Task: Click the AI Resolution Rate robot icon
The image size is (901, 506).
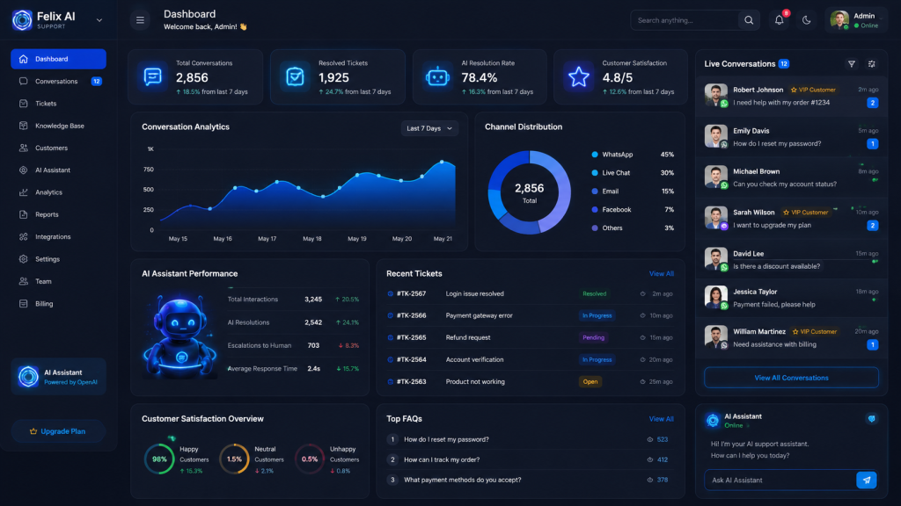Action: tap(437, 77)
